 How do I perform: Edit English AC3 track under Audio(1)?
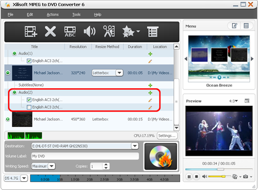pos(150,61)
